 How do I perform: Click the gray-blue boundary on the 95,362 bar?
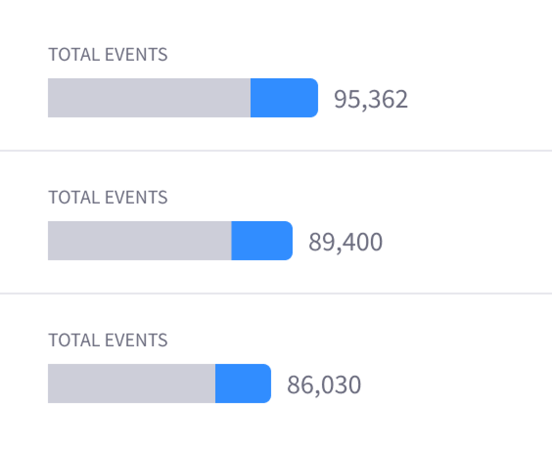[x=251, y=98]
